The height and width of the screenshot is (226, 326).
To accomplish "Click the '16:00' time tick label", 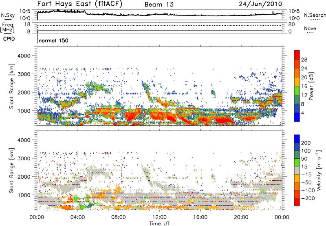I will [x=200, y=217].
